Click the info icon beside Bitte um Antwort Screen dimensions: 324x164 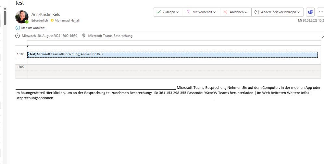click(18, 28)
